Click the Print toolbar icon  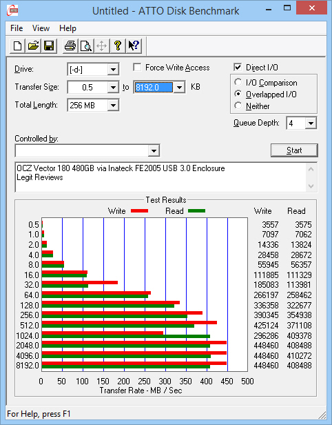(70, 46)
